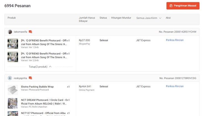Viewport: 202px width, 116px height.
Task: Click the NCT127 Photocard thumbnail
Action: (x=13, y=114)
